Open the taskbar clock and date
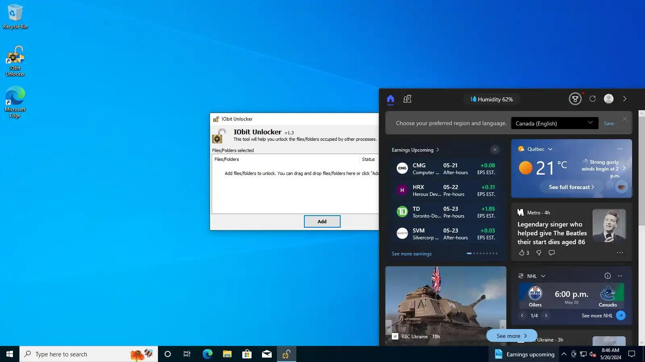Screen dimensions: 645x362 point(610,354)
